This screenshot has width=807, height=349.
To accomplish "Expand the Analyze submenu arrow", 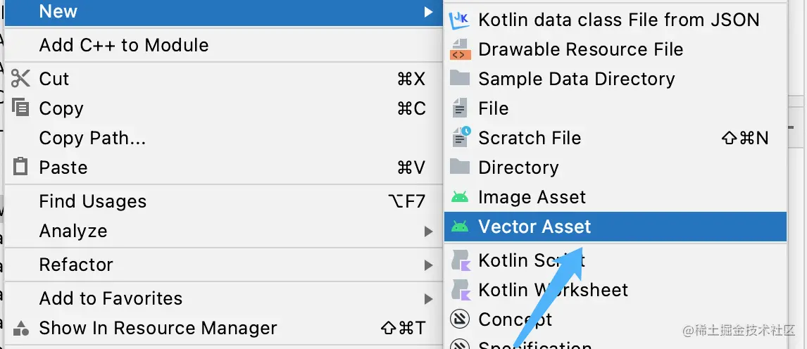I will (x=428, y=231).
